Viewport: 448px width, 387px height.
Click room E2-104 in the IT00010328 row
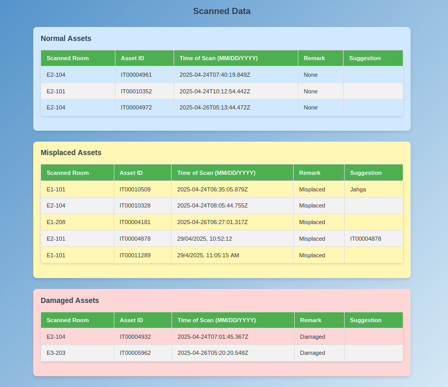coord(56,205)
